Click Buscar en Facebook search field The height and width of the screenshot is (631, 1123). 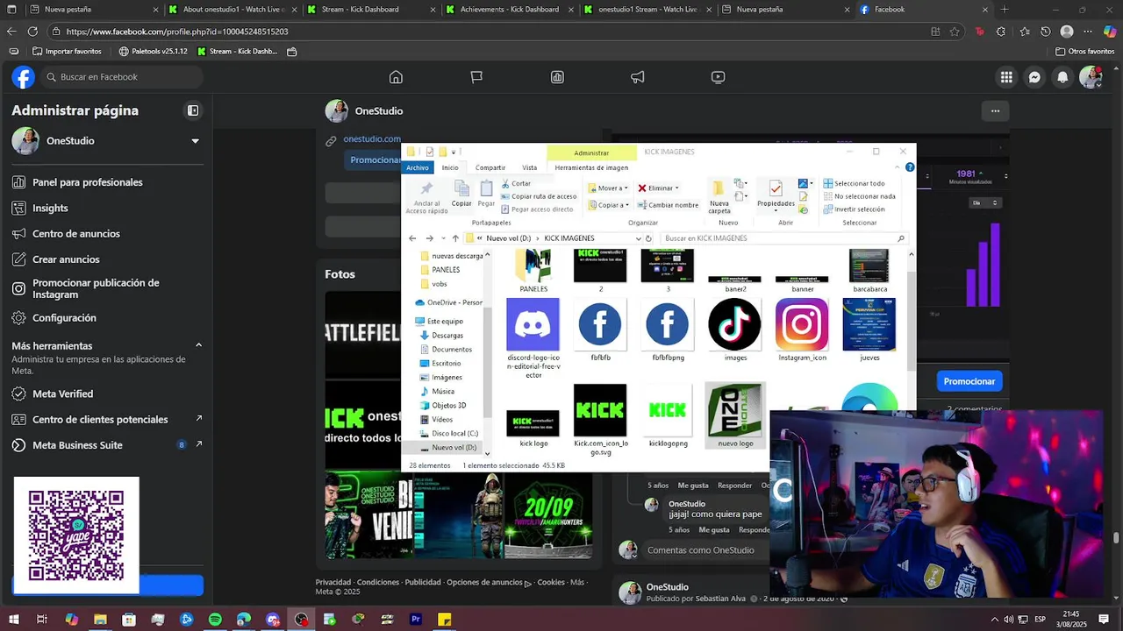coord(123,77)
